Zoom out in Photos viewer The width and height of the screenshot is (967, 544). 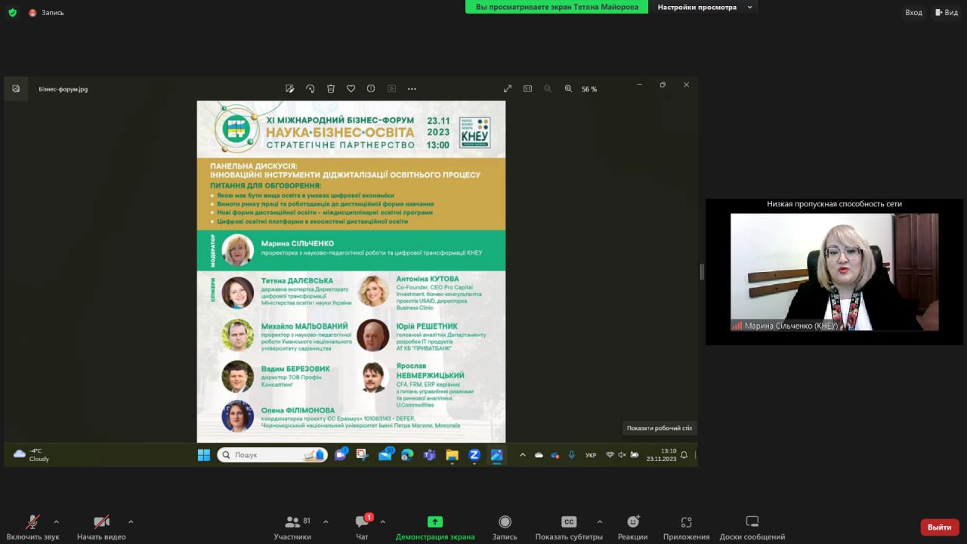coord(548,88)
